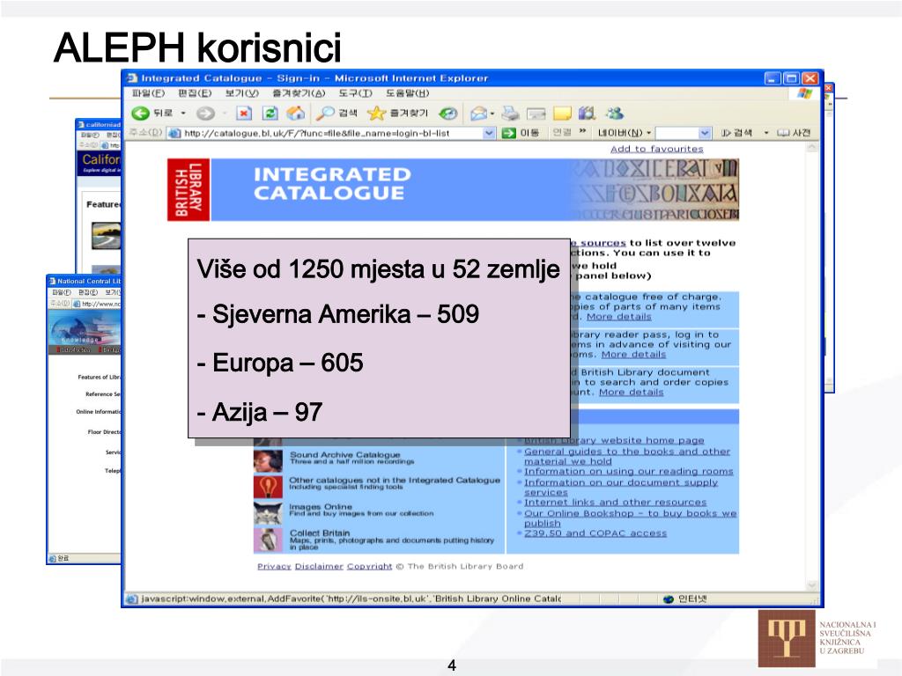This screenshot has width=902, height=676.
Task: Click the Search magnifier icon
Action: [x=324, y=114]
